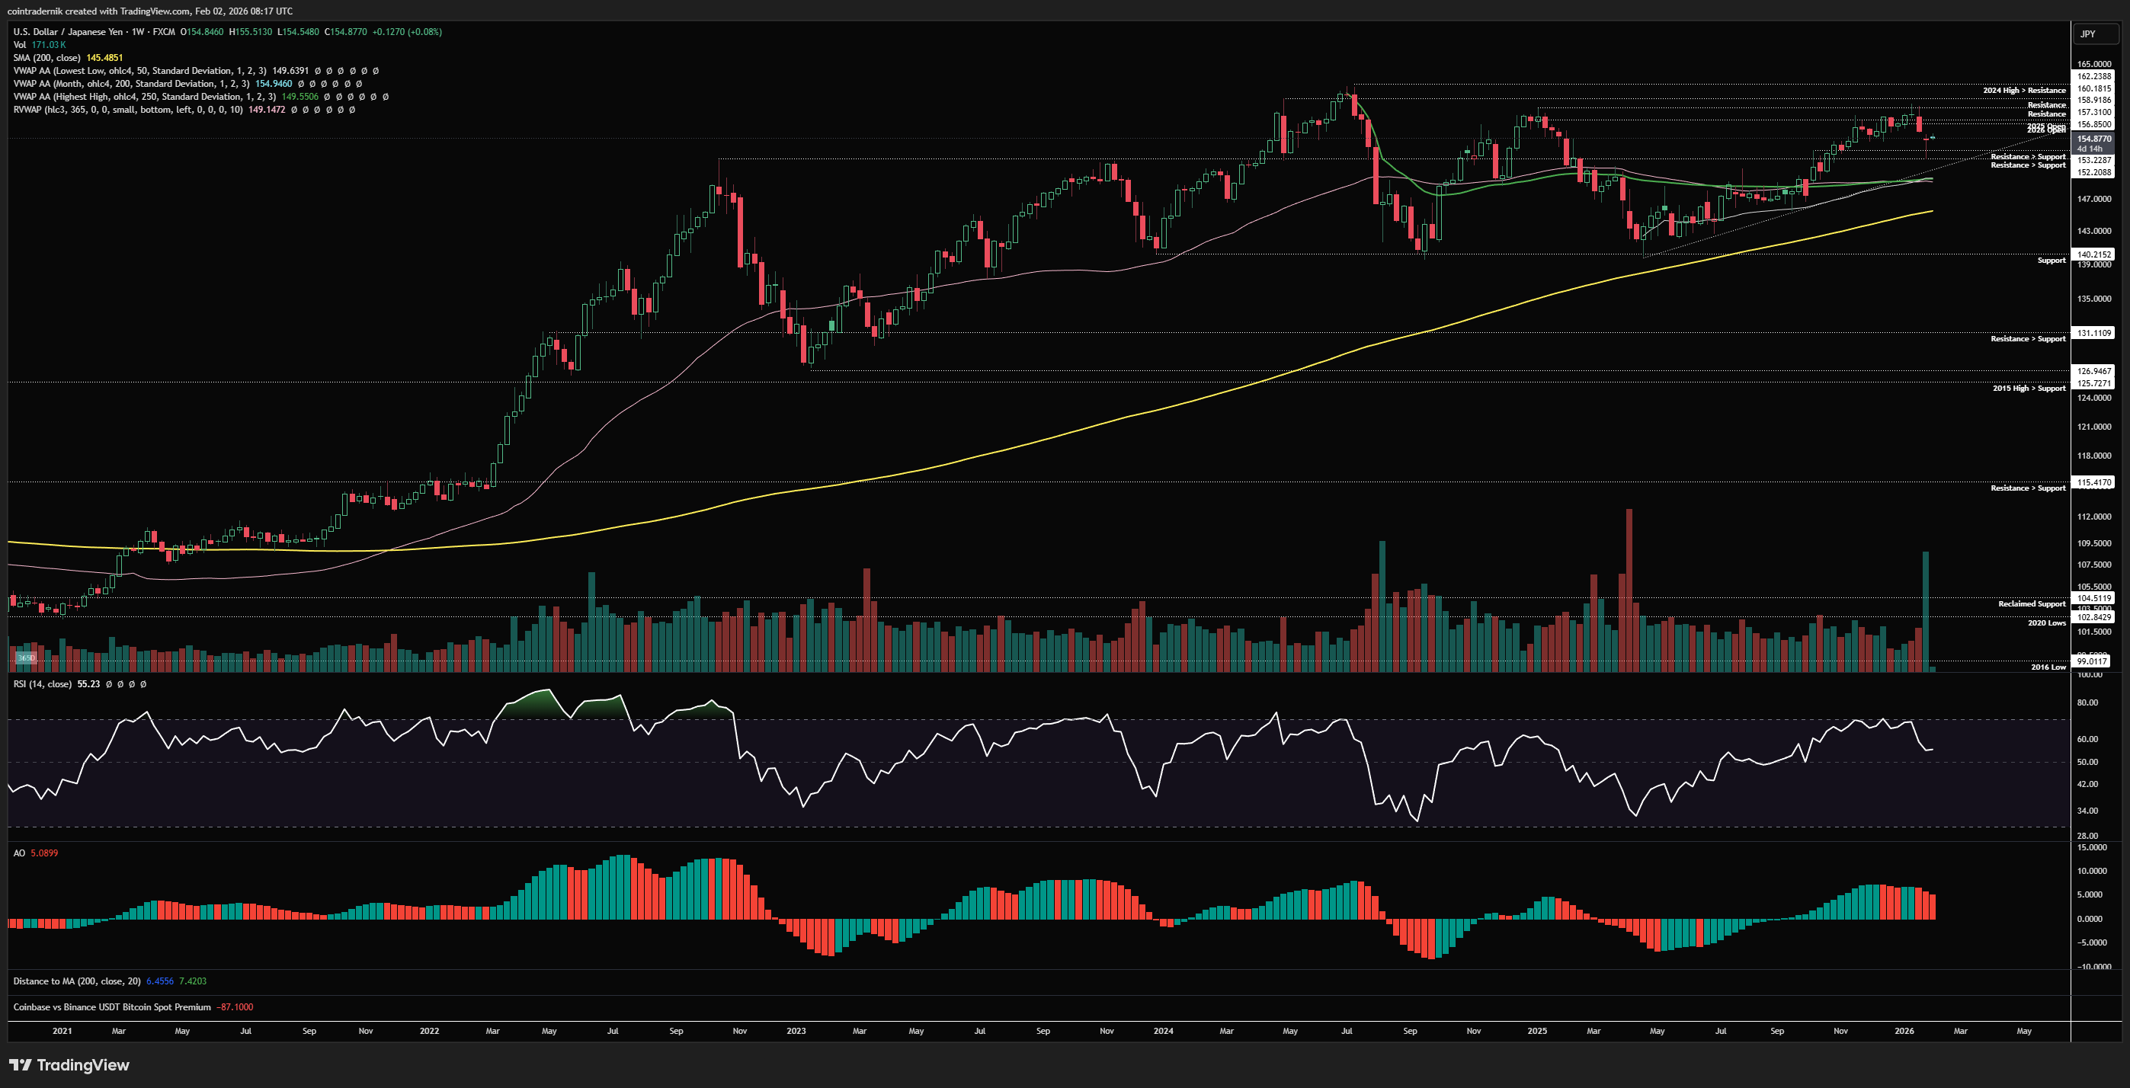Click the RSI (14, close) legend

(42, 684)
